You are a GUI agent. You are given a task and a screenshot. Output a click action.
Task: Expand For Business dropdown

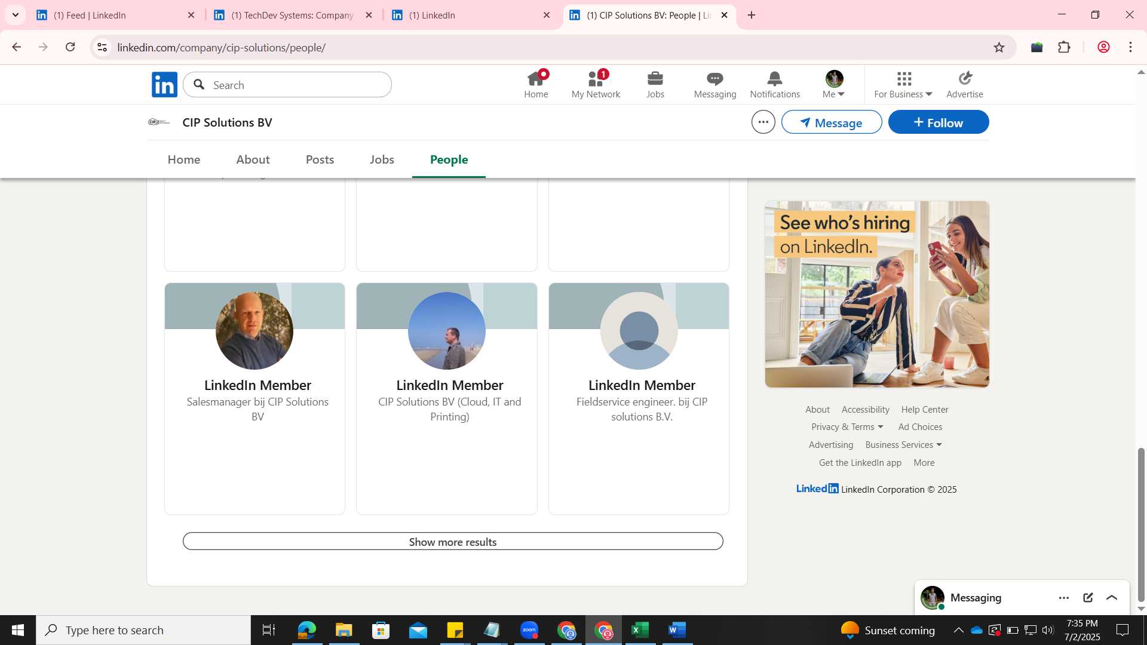coord(903,84)
